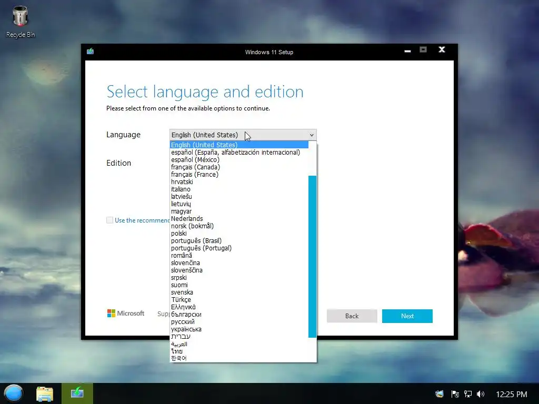Go Back to the previous setup page
539x404 pixels.
click(x=352, y=316)
